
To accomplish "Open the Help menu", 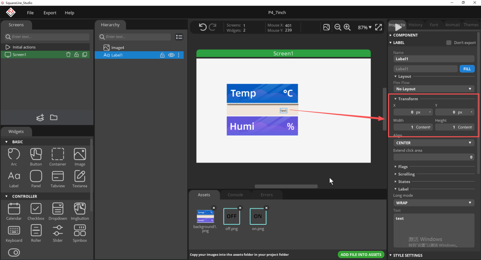I will [x=69, y=13].
